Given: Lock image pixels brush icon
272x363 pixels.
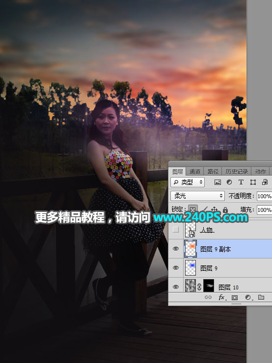Looking at the screenshot, I should (x=204, y=210).
